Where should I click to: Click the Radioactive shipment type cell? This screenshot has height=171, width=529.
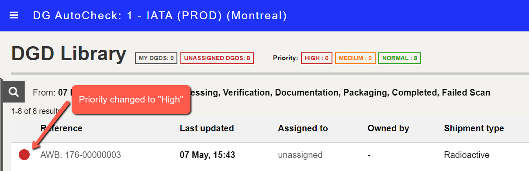click(467, 155)
